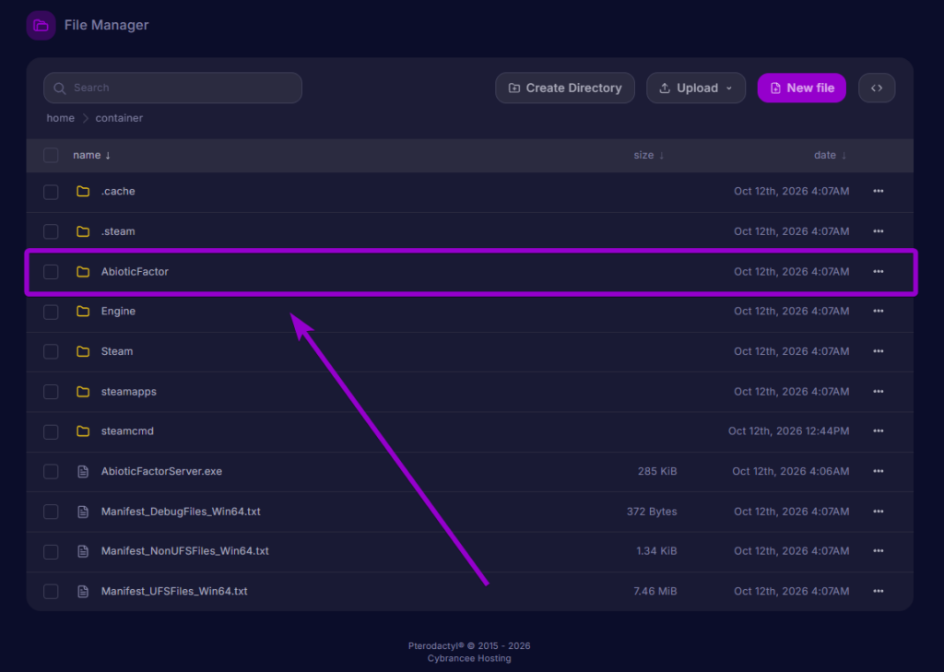
Task: Click the 285 KiB size value
Action: coord(657,471)
